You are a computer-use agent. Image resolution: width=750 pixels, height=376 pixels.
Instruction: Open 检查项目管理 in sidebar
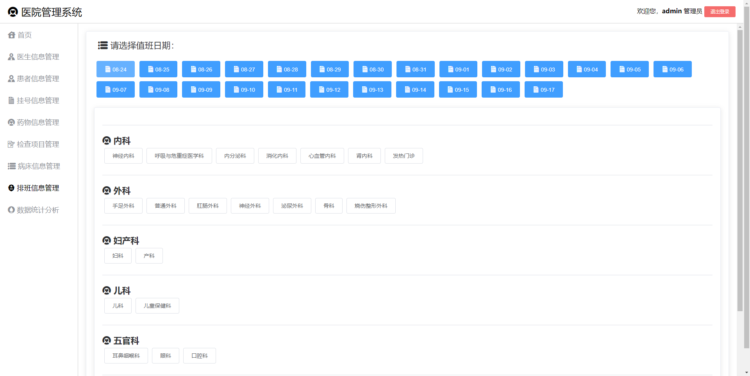39,144
